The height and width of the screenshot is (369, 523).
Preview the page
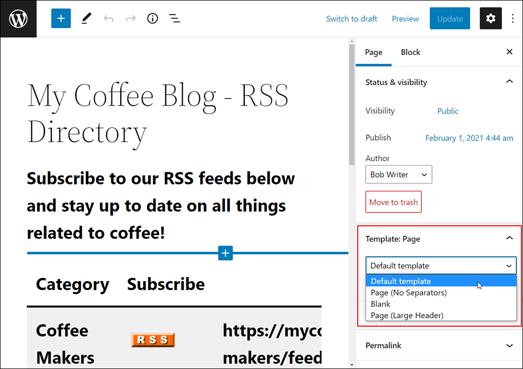click(405, 19)
